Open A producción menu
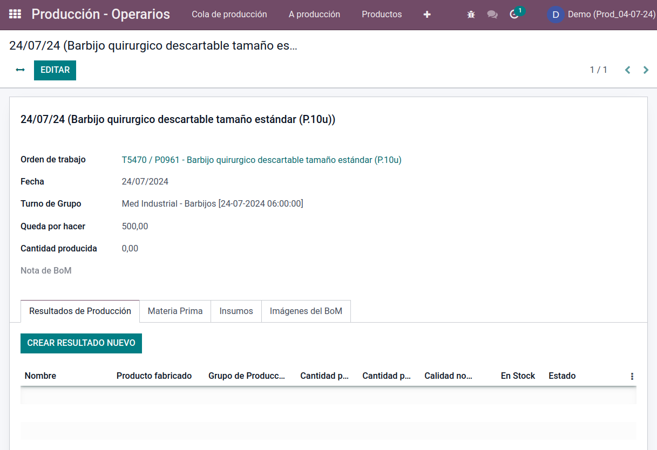This screenshot has width=657, height=450. coord(314,15)
